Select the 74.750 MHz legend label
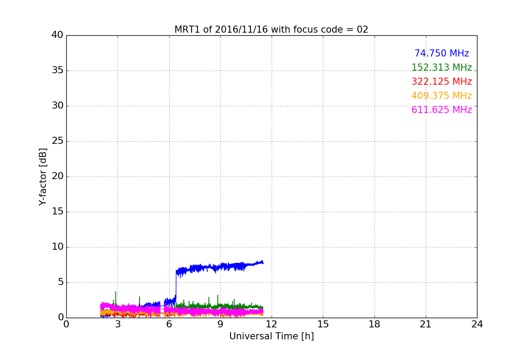 coord(442,53)
